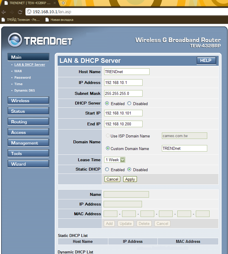Viewport: 228px width, 254px height.
Task: Go to the WAN settings page
Action: click(x=18, y=71)
